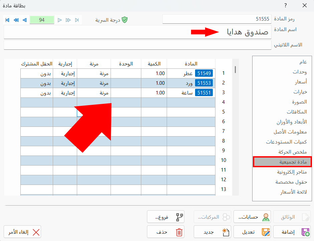Image resolution: width=314 pixels, height=241 pixels.
Task: Jump back several records with double-left arrow
Action: (16, 20)
